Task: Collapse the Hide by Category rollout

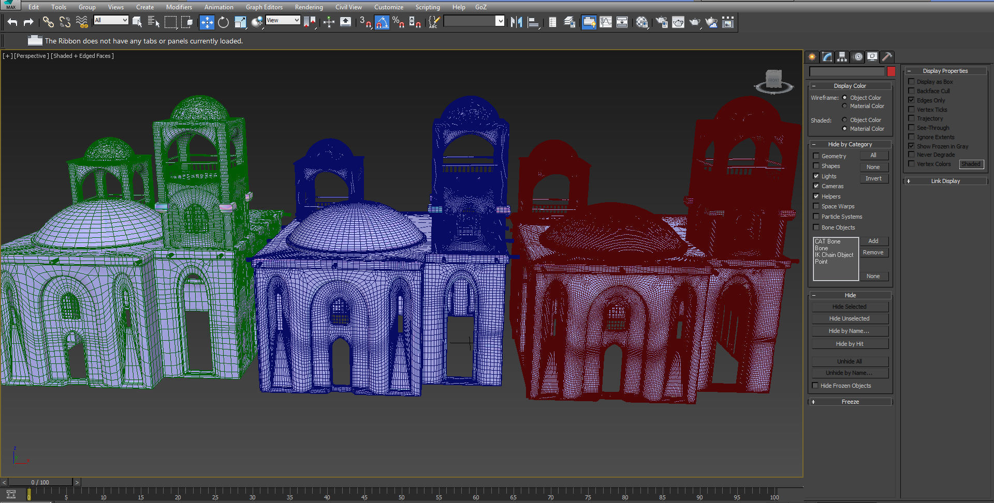Action: (850, 144)
